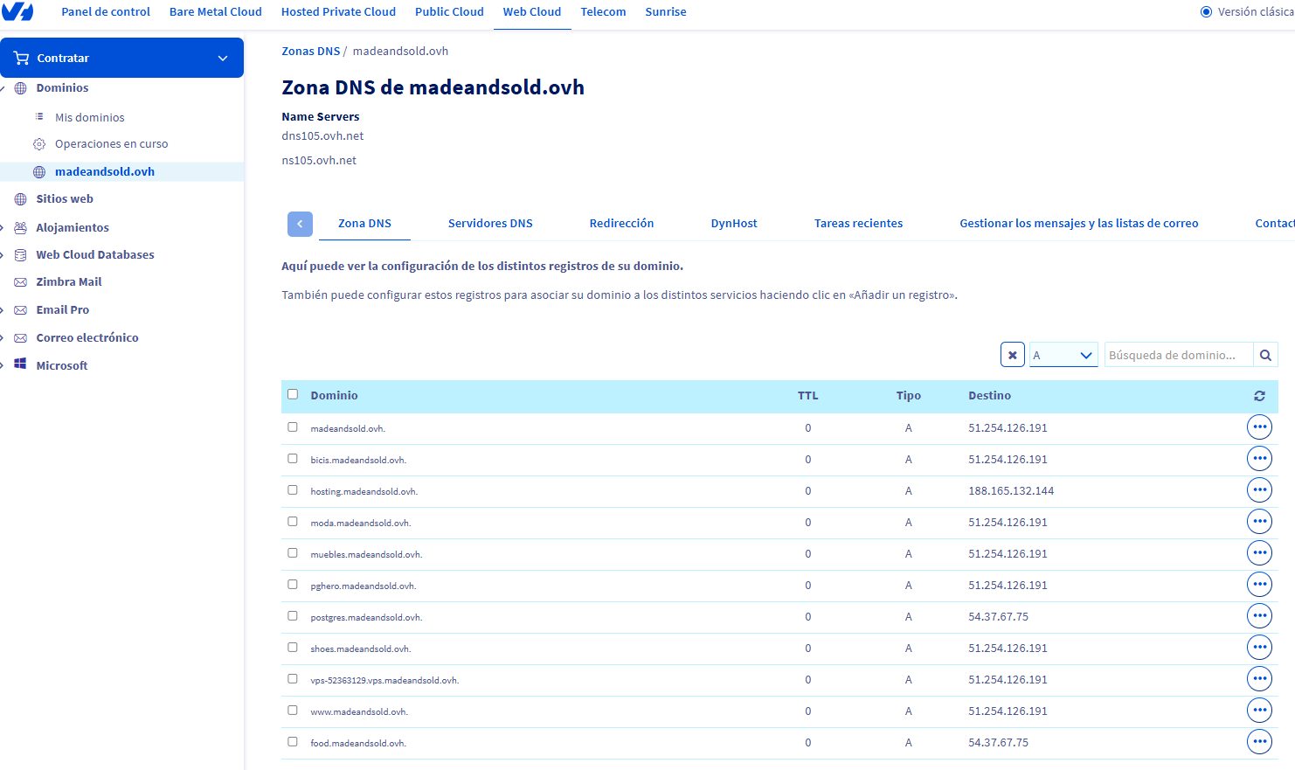
Task: Check the bicis.madeandsold.ovh. row checkbox
Action: [293, 459]
